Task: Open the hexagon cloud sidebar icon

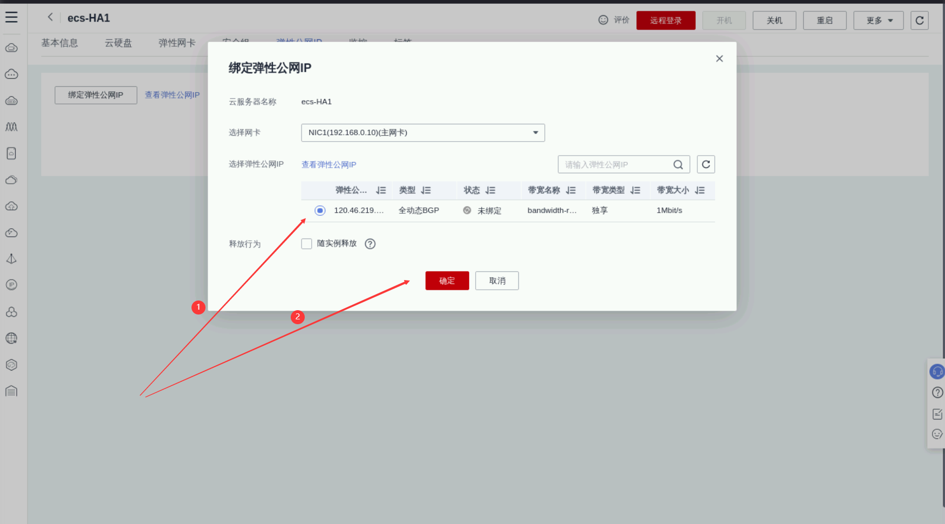Action: 11,365
